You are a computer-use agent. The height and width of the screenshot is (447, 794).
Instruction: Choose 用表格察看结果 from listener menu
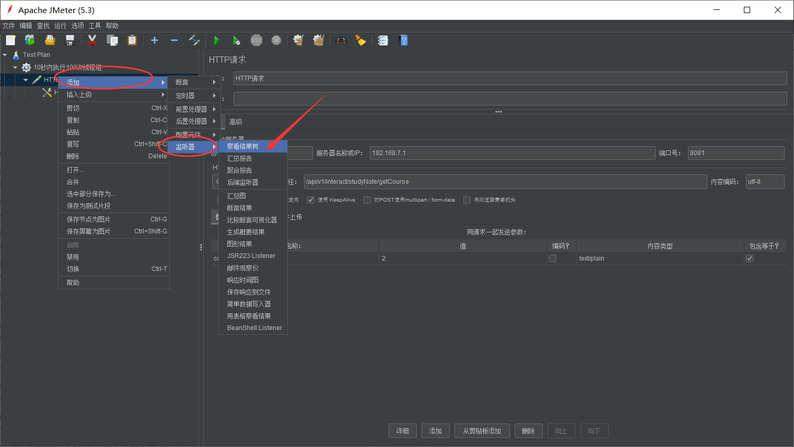[253, 316]
